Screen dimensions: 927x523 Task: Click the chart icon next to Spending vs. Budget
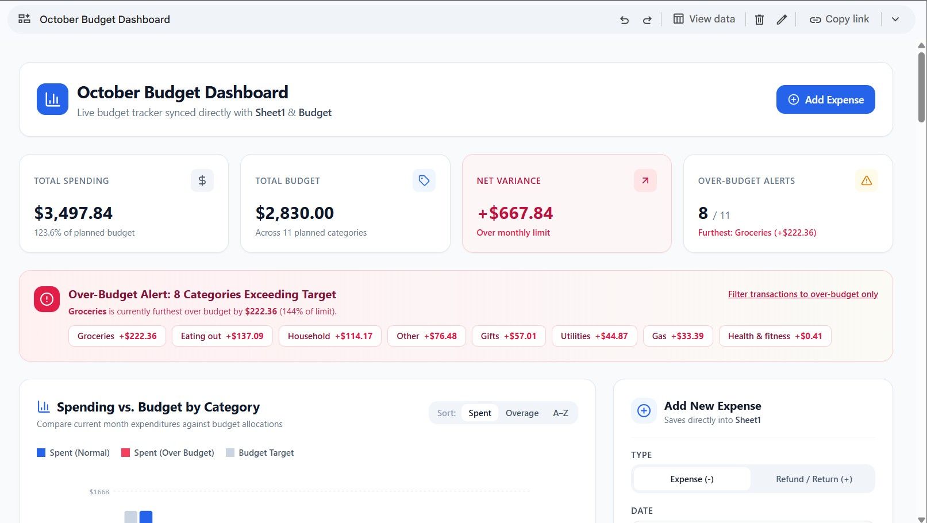click(x=44, y=407)
